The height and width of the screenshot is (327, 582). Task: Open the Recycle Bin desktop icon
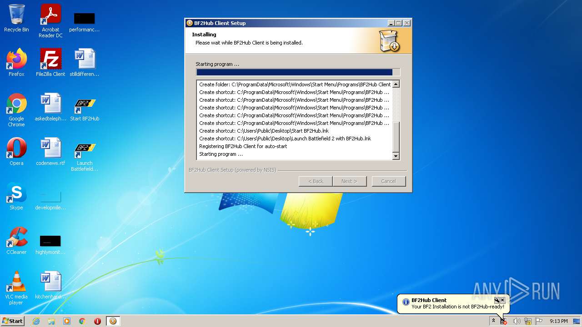(x=16, y=18)
